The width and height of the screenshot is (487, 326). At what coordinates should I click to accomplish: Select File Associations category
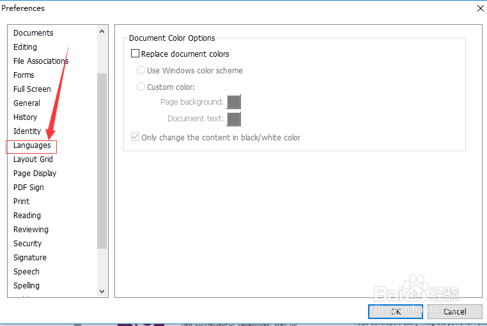point(41,61)
